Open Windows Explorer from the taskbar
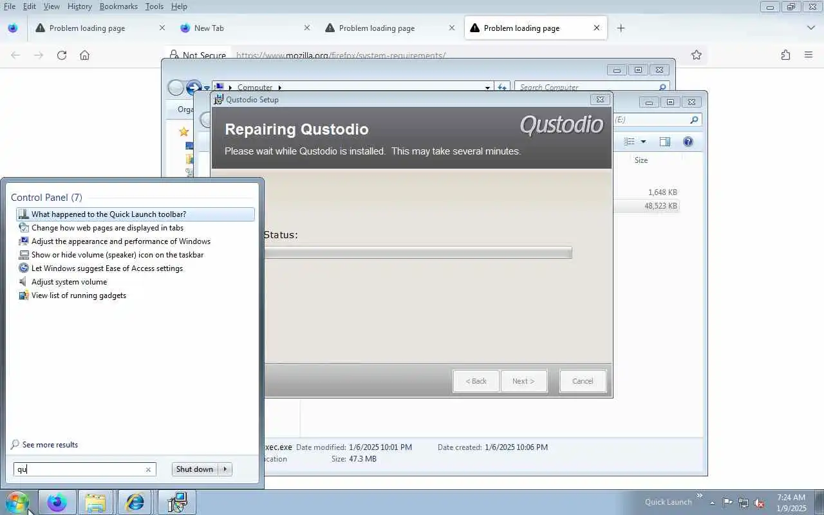 coord(95,502)
